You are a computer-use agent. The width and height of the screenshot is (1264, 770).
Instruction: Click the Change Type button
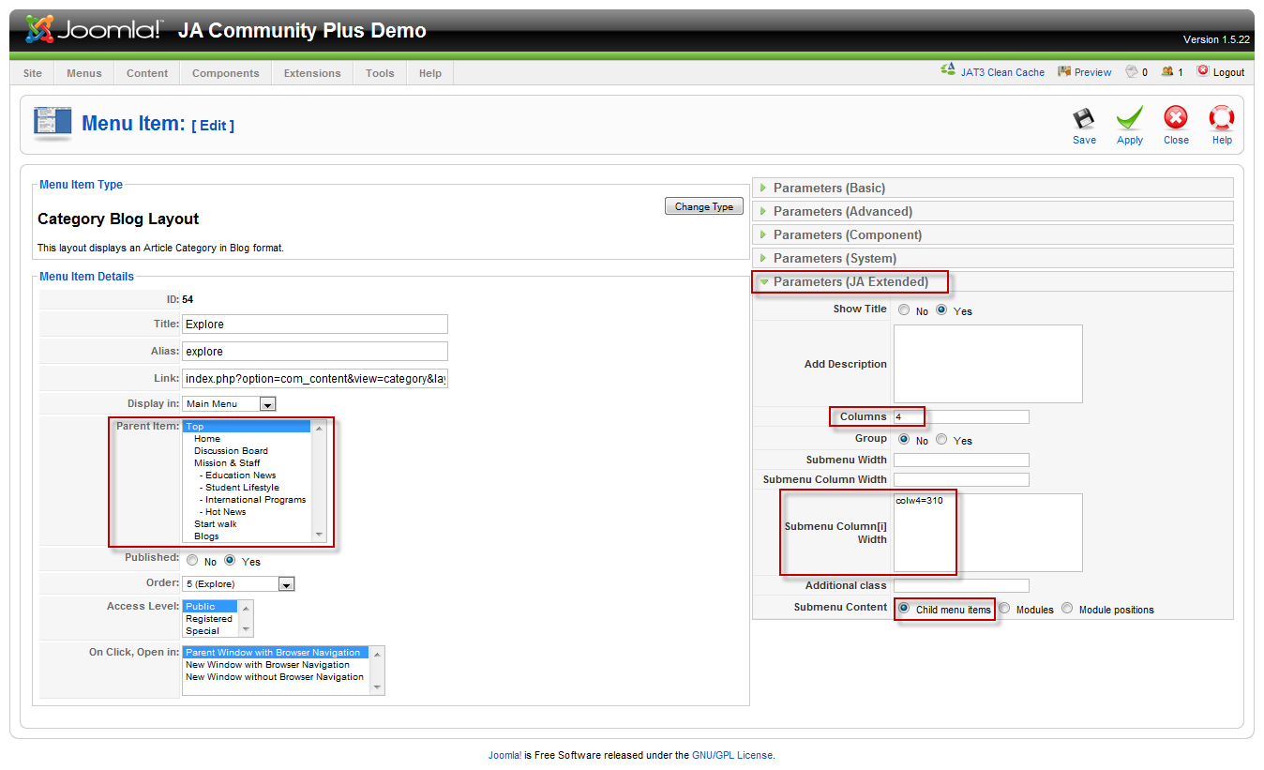[x=703, y=206]
